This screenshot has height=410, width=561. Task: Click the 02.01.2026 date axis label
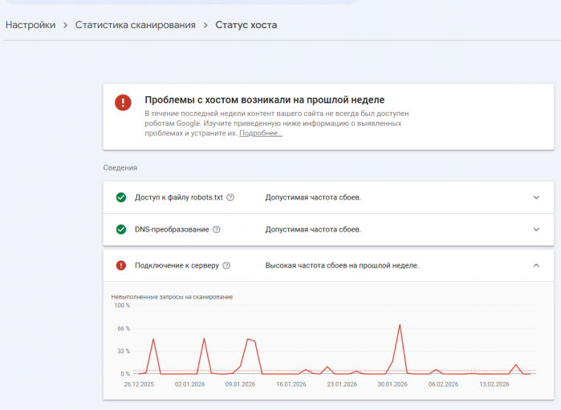tap(189, 384)
